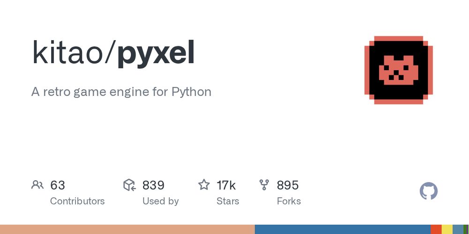Select the 839 used by count

pyautogui.click(x=153, y=185)
